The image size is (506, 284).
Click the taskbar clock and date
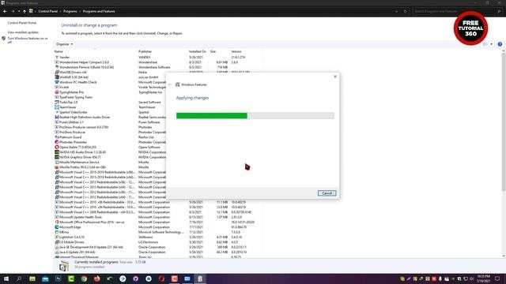(483, 278)
